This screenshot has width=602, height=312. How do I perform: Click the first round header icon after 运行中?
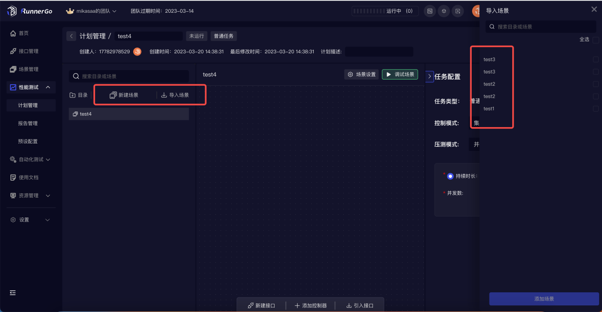[x=430, y=11]
